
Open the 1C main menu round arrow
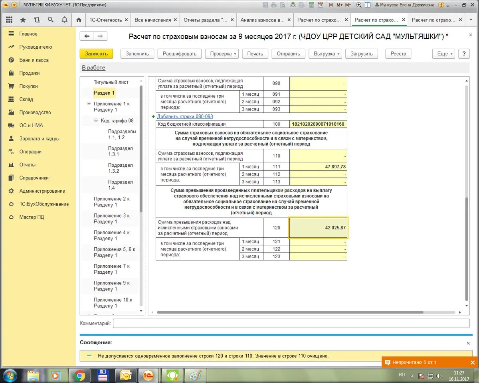14,5
